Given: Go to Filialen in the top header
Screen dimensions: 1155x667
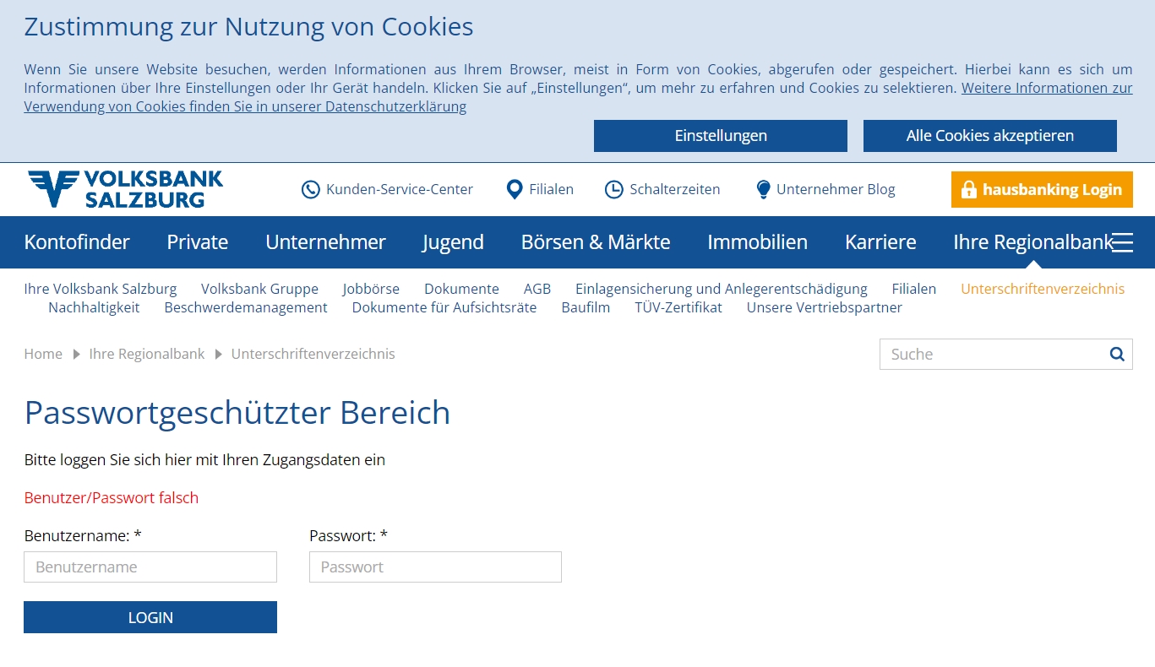Looking at the screenshot, I should coord(552,189).
